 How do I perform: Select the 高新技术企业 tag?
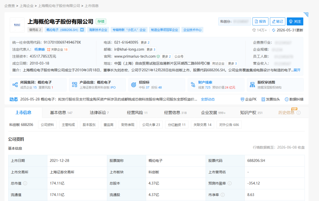tap(98, 30)
